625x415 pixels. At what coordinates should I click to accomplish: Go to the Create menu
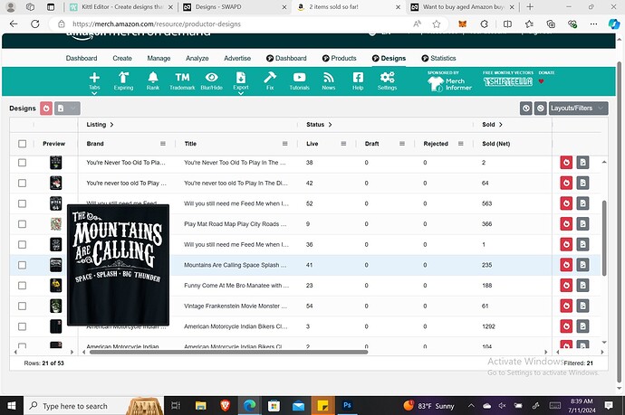pos(122,58)
